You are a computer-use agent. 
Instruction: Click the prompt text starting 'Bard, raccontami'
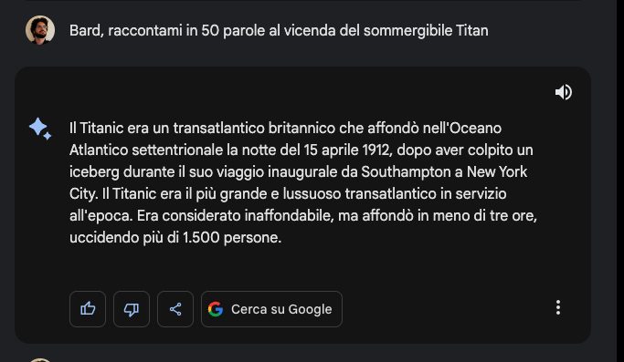279,31
